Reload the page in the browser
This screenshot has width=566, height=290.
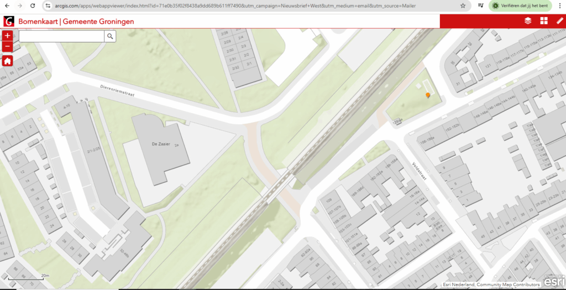tap(33, 6)
